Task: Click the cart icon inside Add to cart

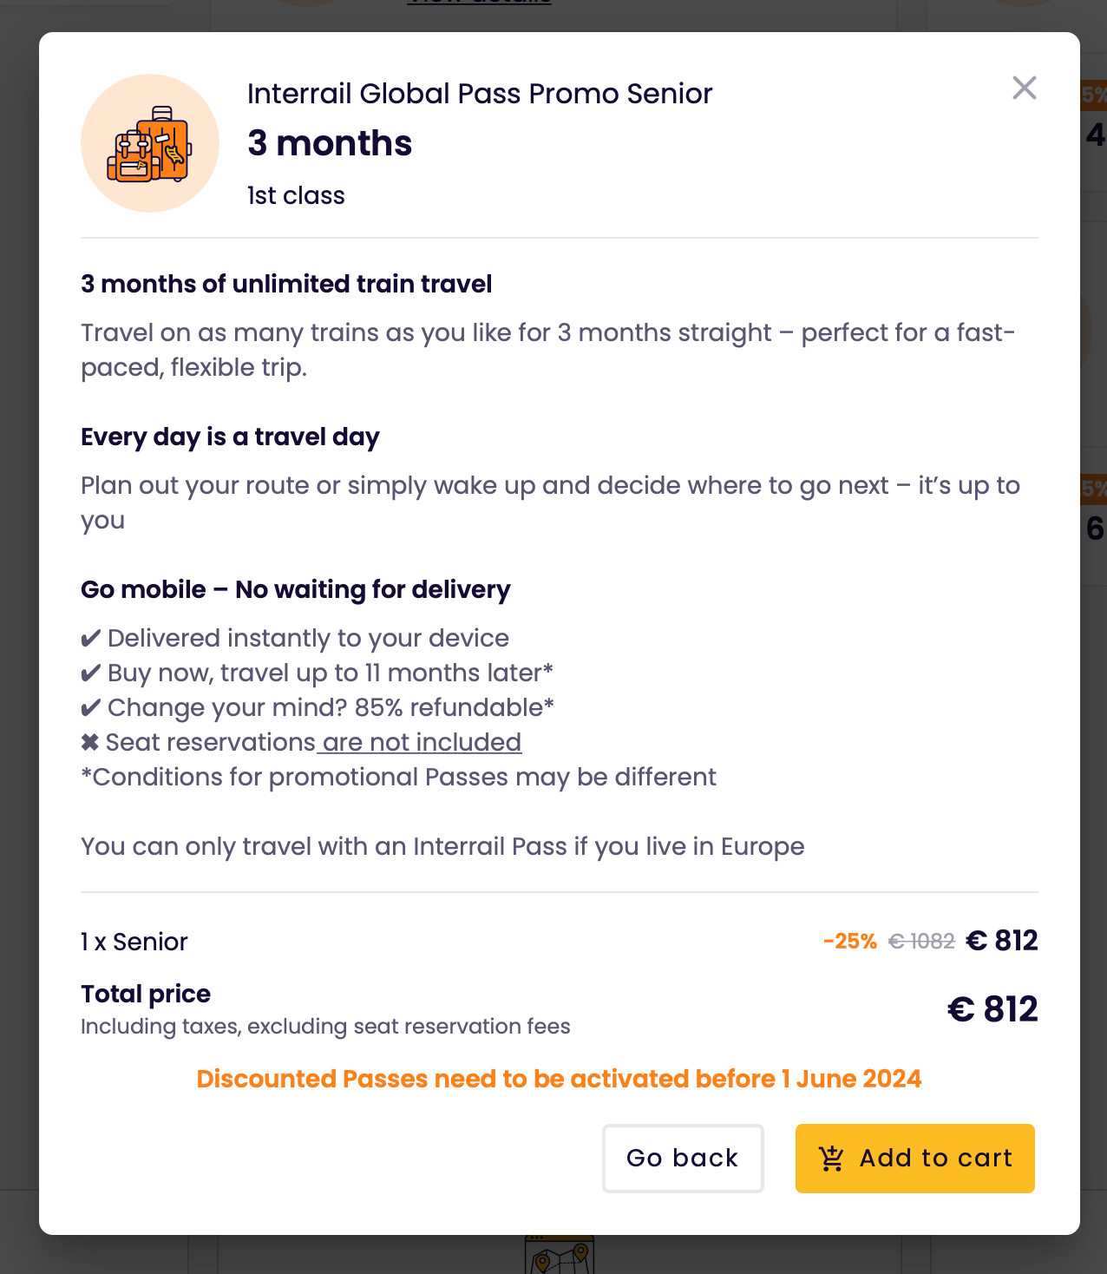Action: [x=831, y=1159]
